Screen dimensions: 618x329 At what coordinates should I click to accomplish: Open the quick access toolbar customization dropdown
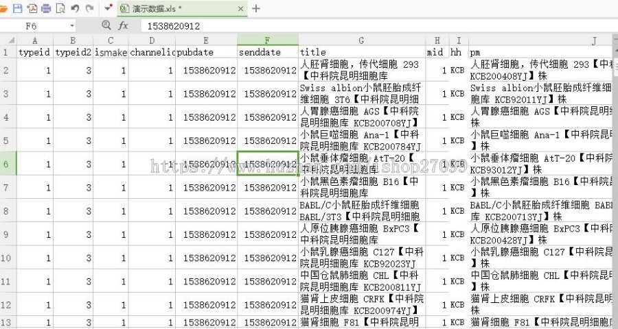[x=108, y=8]
